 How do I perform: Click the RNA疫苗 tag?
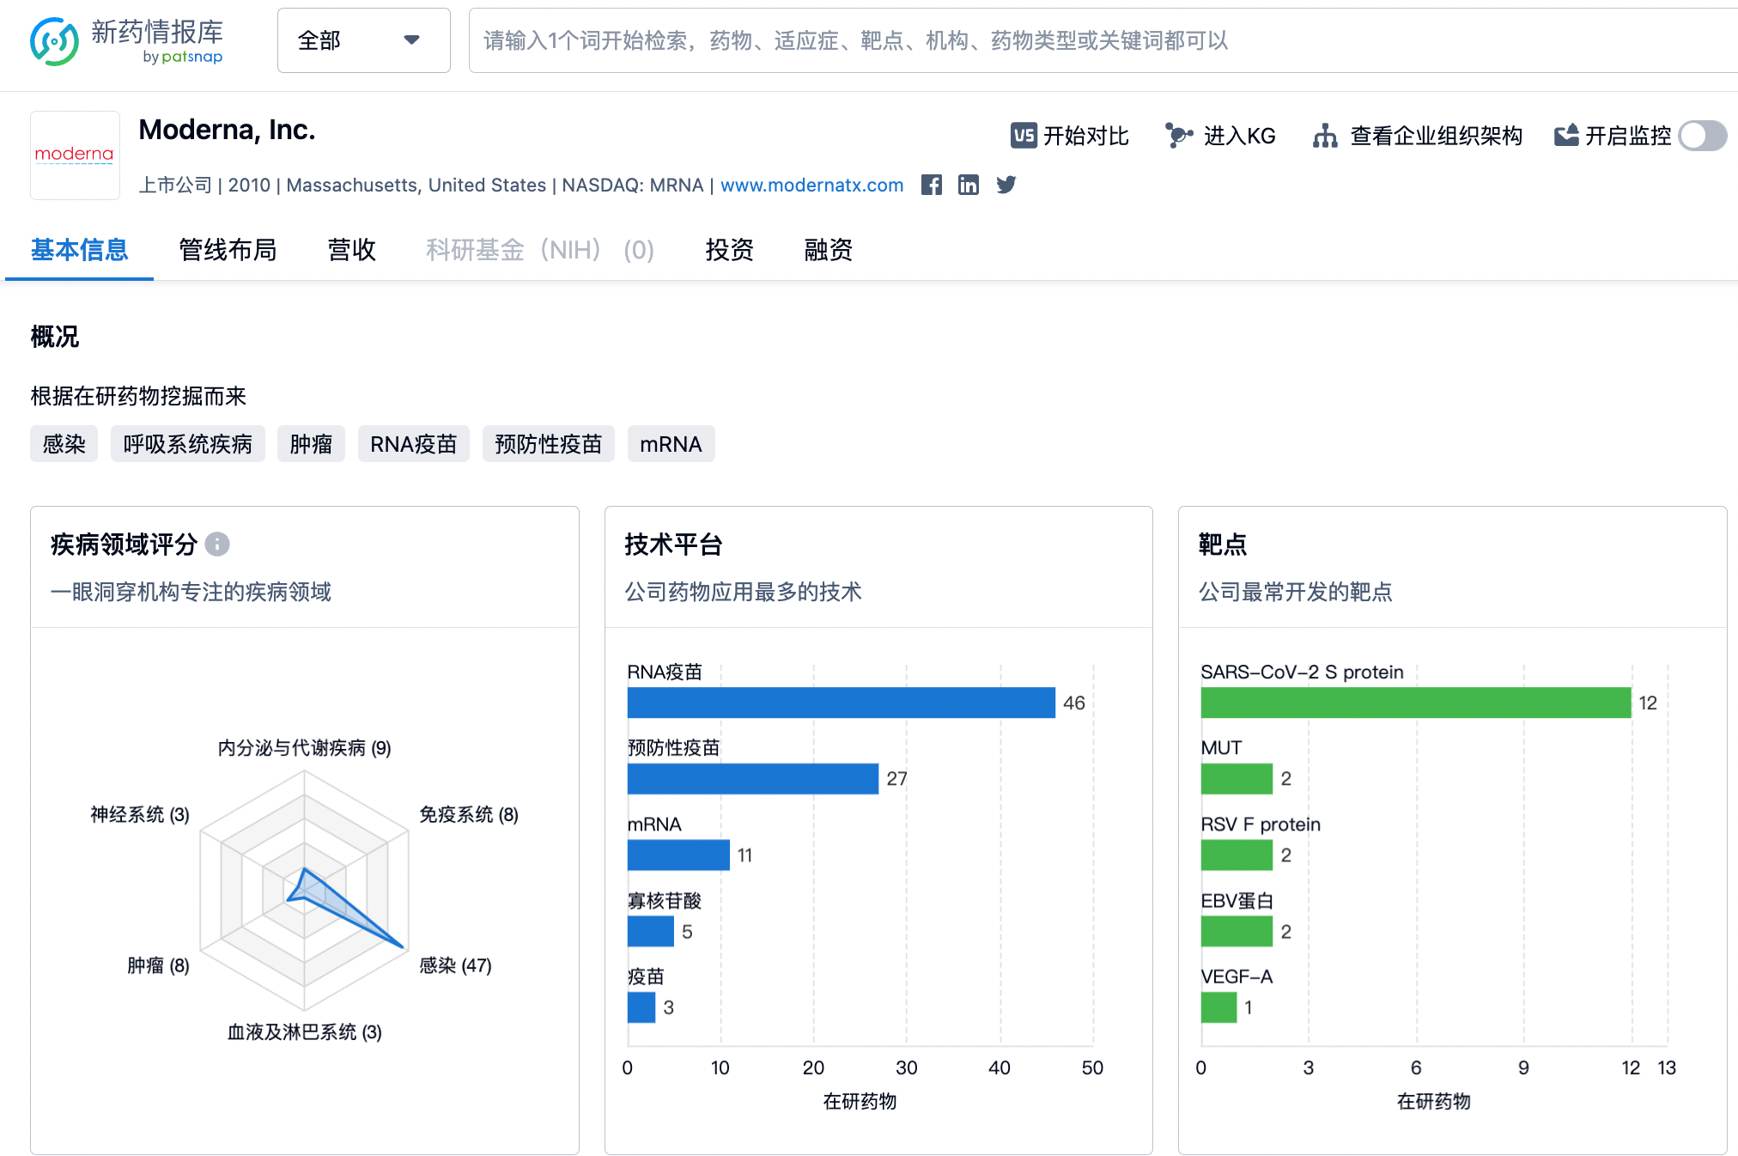(413, 444)
